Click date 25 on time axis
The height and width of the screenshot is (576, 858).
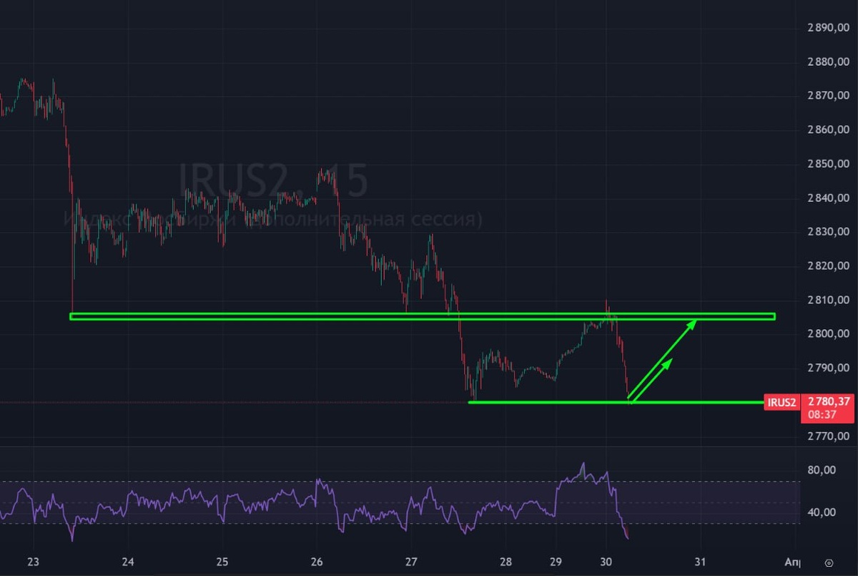tap(222, 561)
